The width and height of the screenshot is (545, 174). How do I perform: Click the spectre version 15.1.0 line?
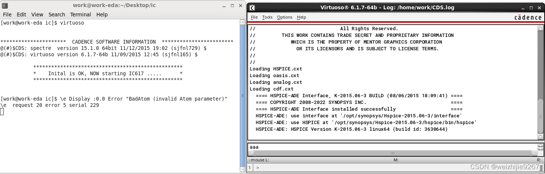103,48
